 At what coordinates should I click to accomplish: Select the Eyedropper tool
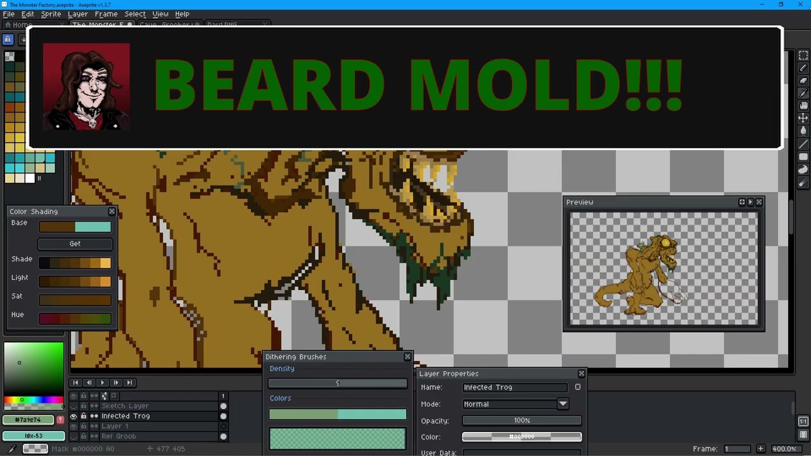pyautogui.click(x=803, y=93)
